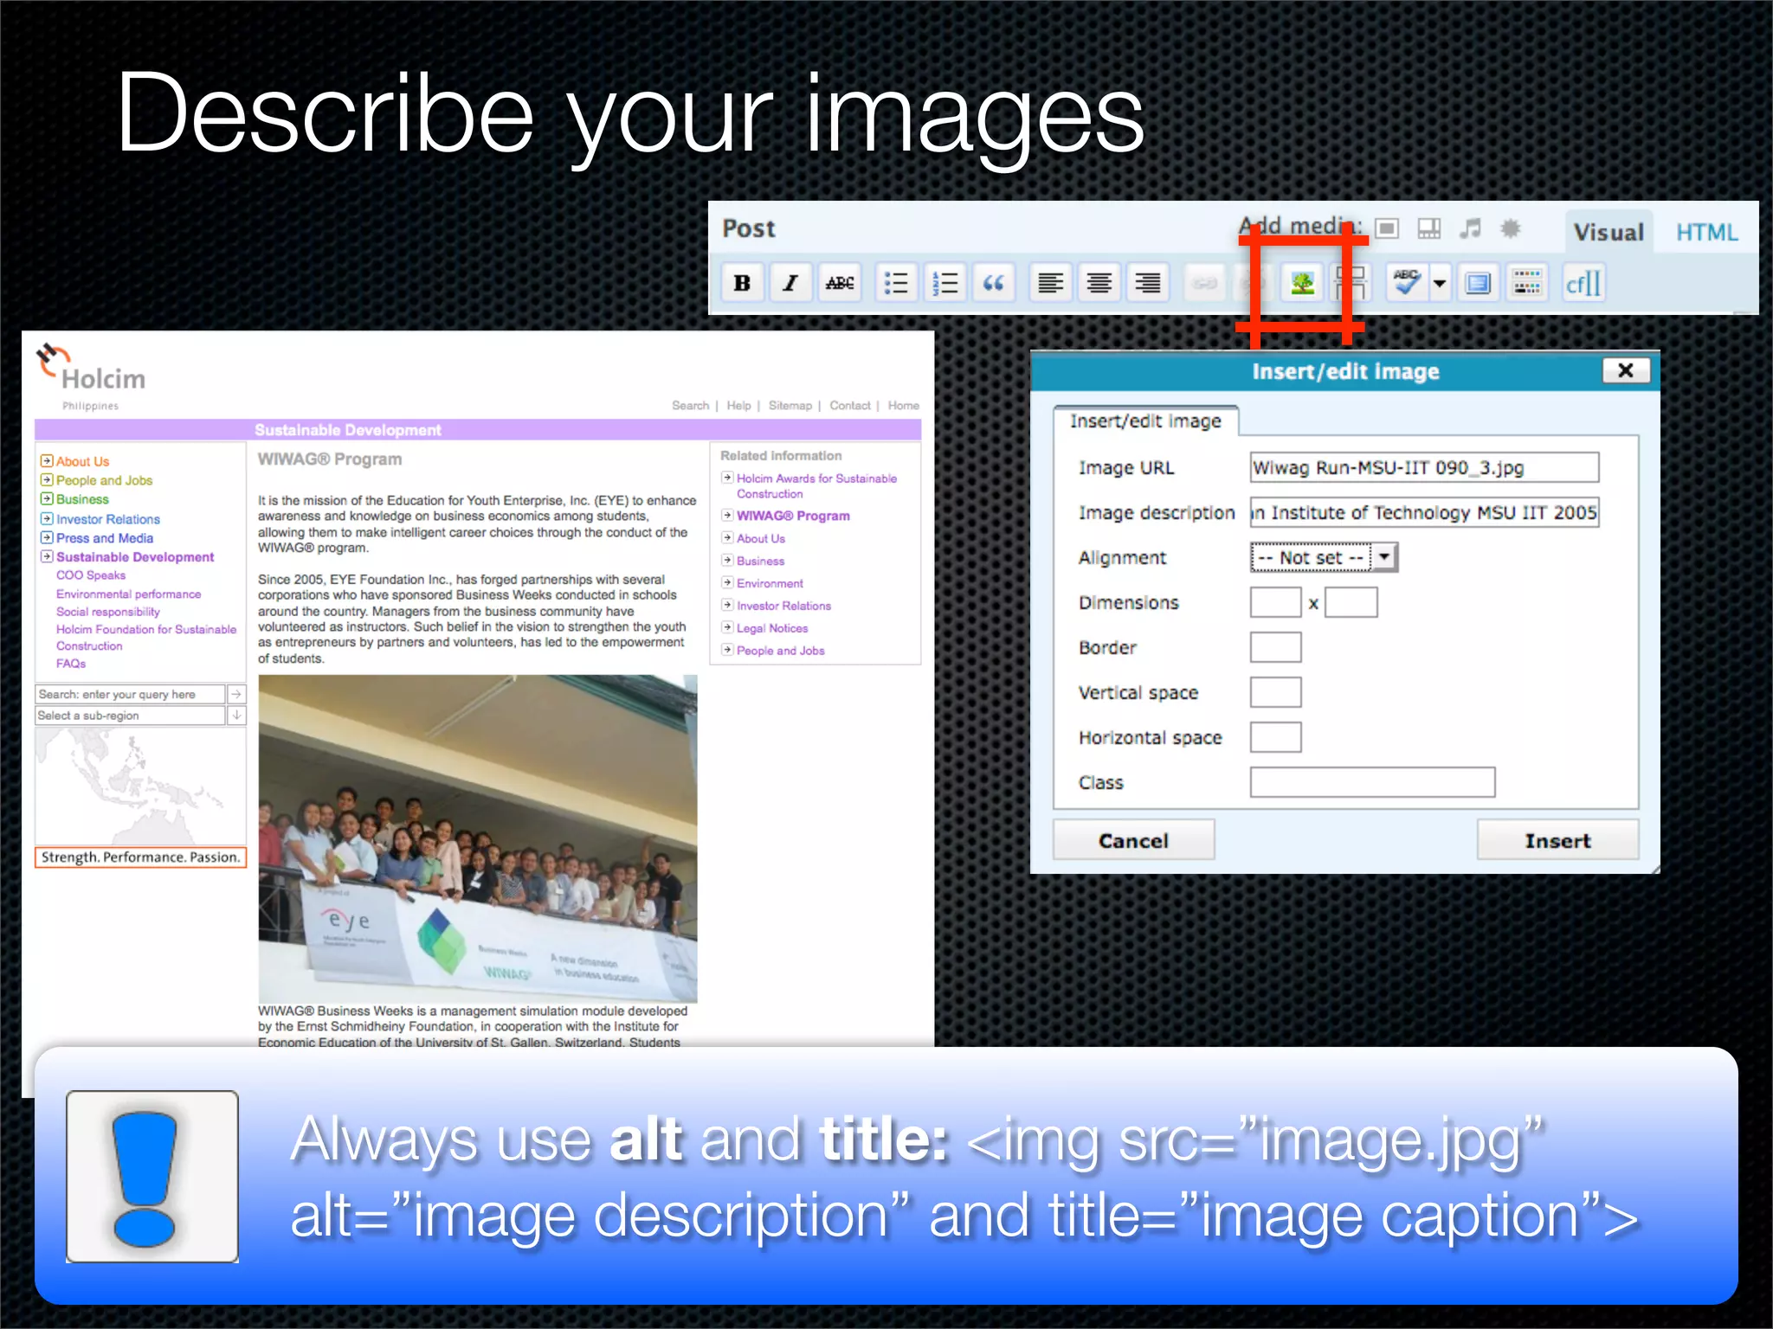Add audio via the music note icon
This screenshot has width=1773, height=1329.
click(1469, 228)
